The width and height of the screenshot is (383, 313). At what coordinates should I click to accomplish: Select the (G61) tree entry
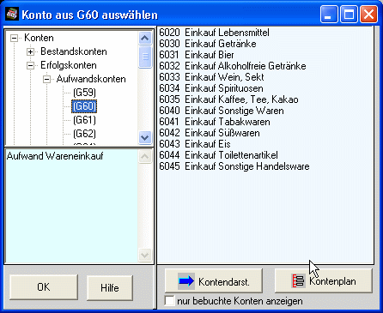84,120
